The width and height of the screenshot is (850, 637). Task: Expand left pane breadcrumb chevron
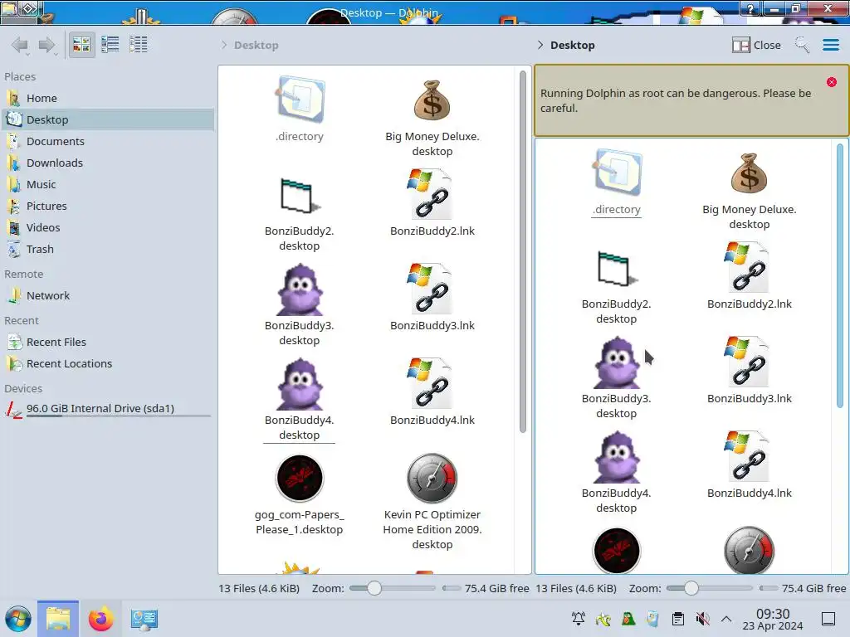224,45
